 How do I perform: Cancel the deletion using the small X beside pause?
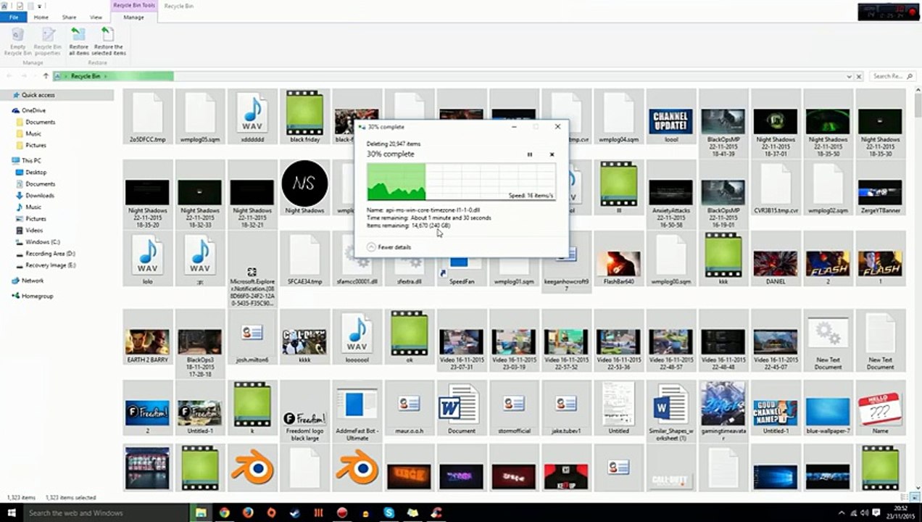point(552,154)
